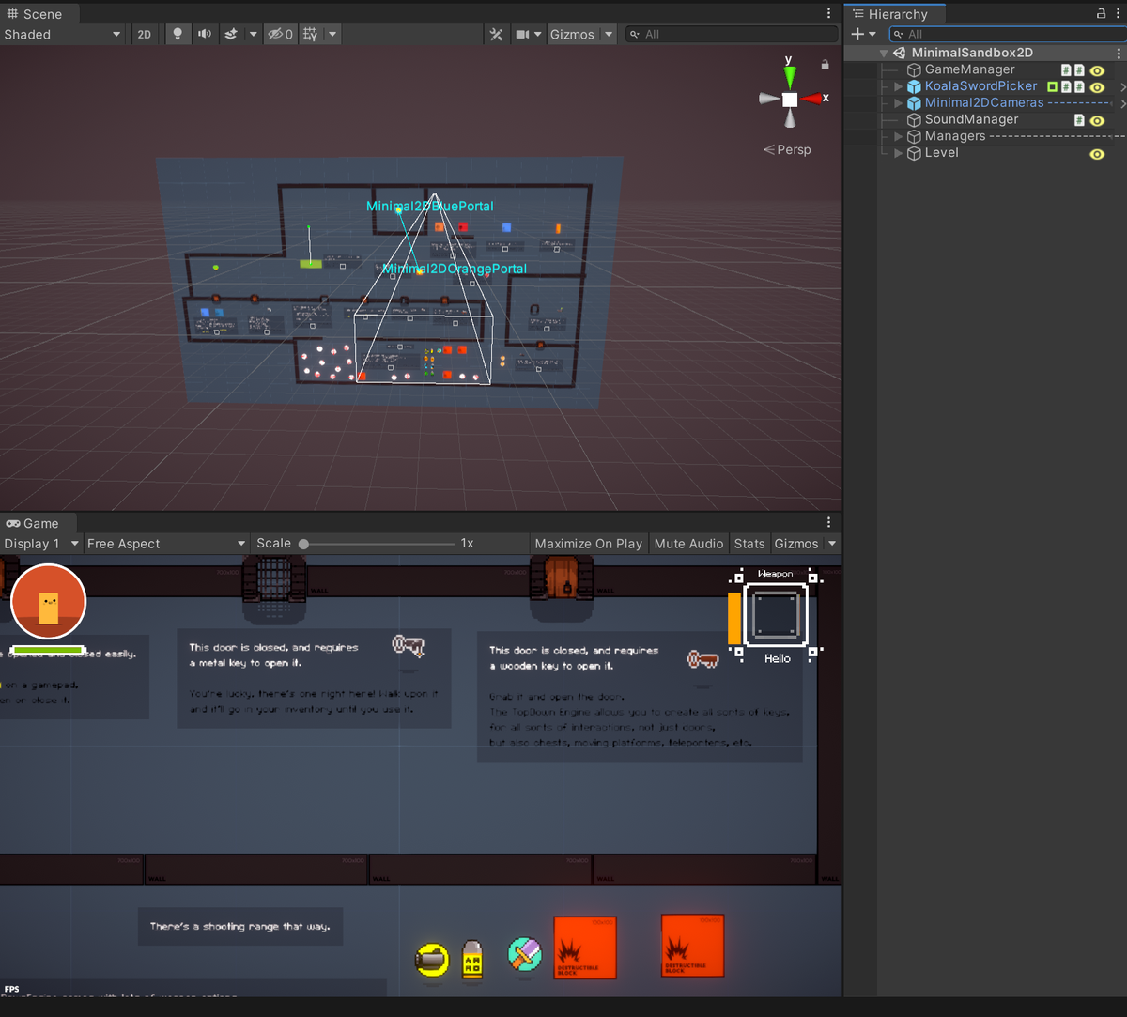Viewport: 1127px width, 1017px height.
Task: Click the sword weapon pickup in Game view
Action: point(525,954)
